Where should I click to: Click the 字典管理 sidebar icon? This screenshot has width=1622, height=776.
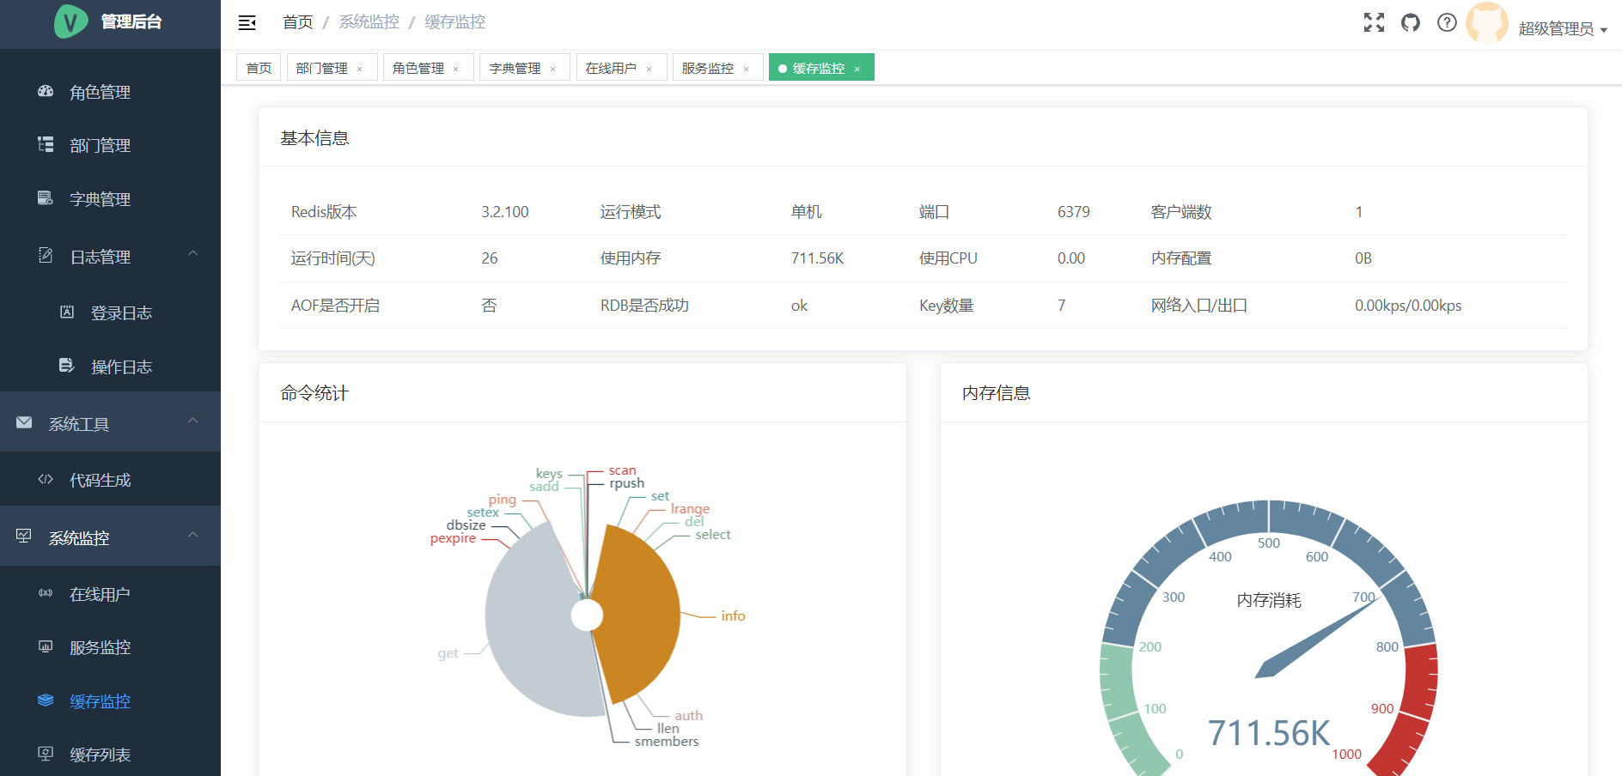point(46,198)
